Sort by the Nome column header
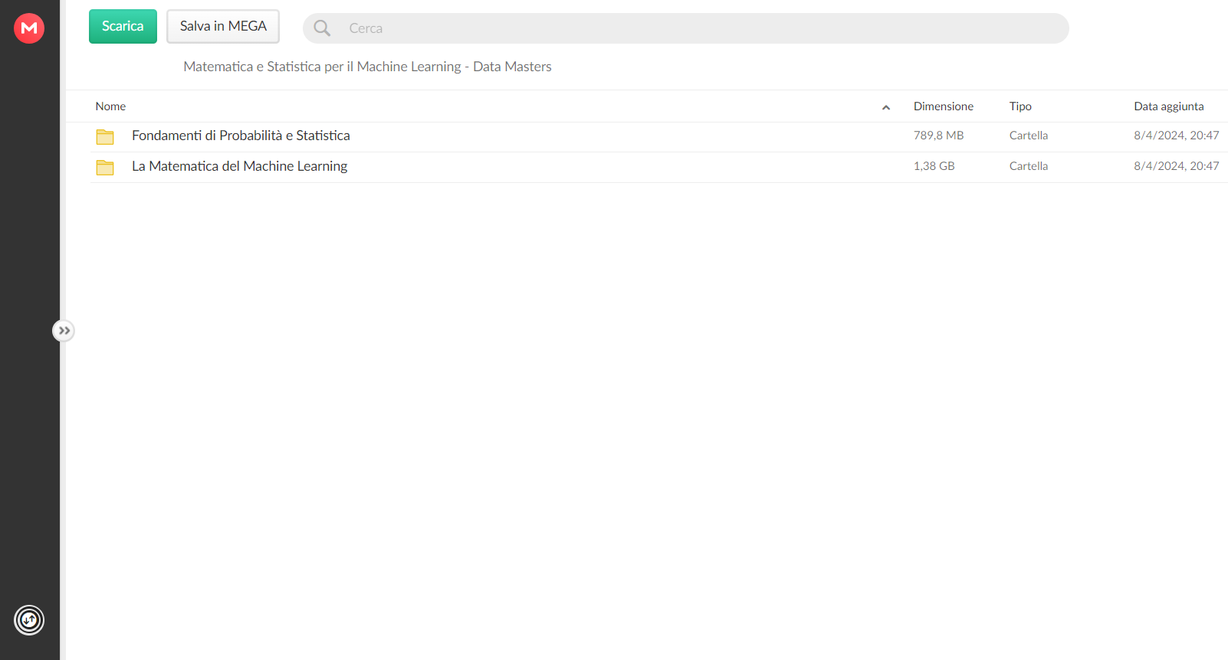1228x660 pixels. 110,106
